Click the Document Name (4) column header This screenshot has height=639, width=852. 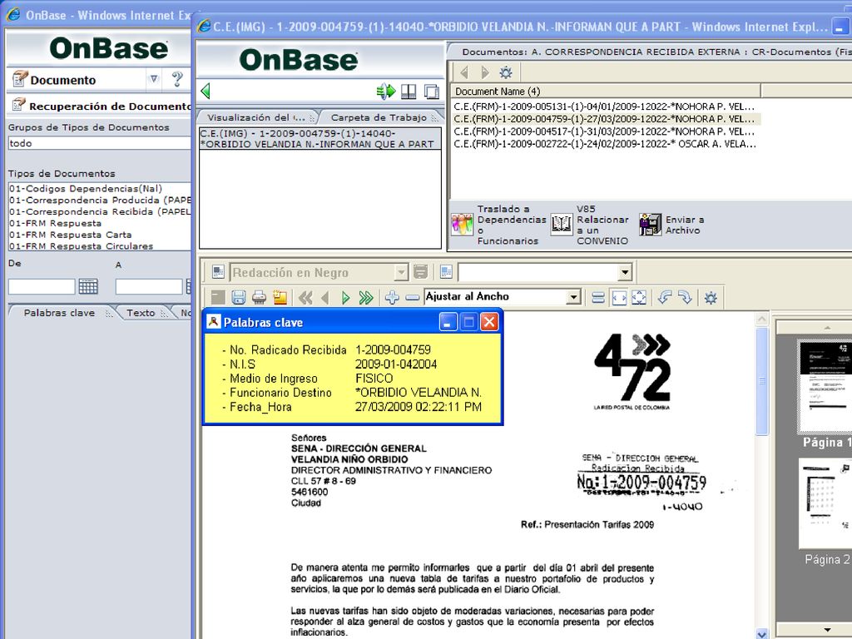tap(605, 92)
